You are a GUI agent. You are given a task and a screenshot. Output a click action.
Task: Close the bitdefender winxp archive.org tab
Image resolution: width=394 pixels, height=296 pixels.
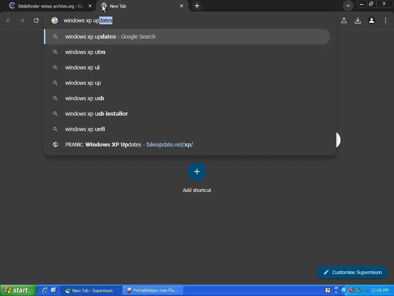90,6
